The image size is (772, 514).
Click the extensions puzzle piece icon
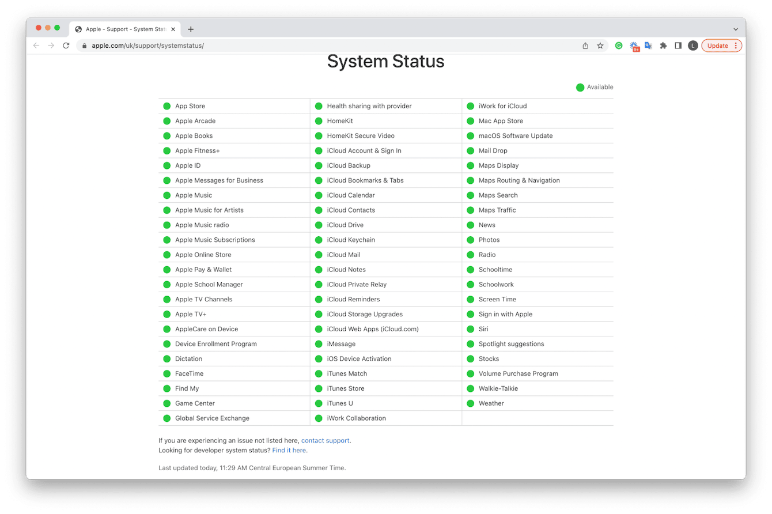(x=663, y=45)
